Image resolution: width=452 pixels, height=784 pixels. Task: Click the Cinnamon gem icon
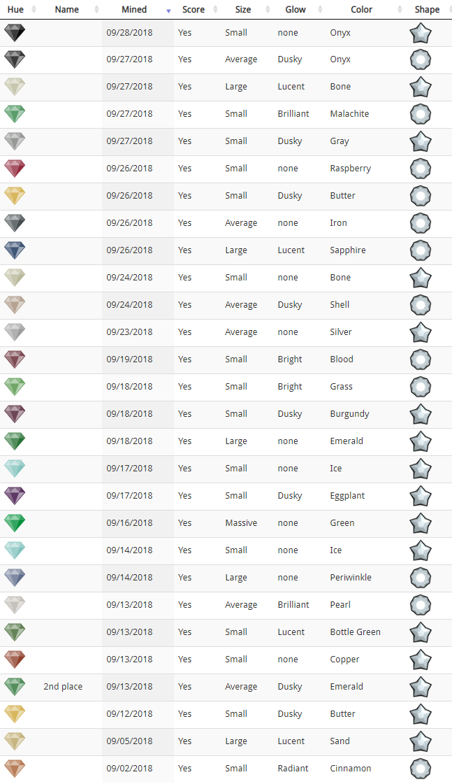pos(15,769)
